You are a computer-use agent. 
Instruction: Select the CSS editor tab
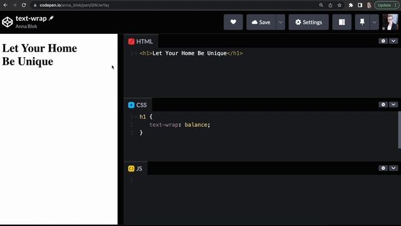[x=138, y=105]
